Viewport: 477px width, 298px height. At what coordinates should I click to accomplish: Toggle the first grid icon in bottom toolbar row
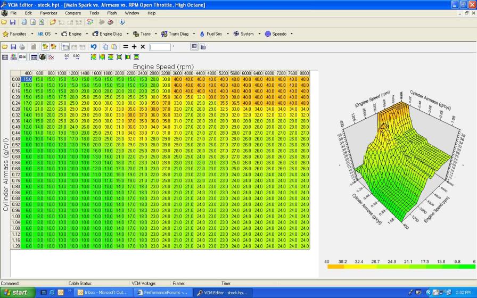pos(5,57)
